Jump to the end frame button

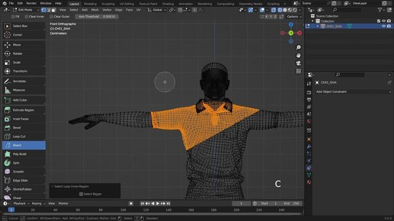pyautogui.click(x=168, y=203)
